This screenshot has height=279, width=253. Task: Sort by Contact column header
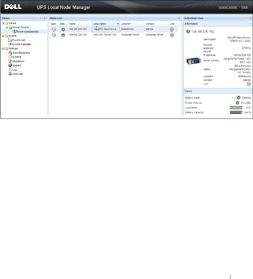pyautogui.click(x=156, y=24)
